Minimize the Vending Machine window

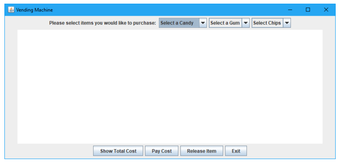(x=290, y=10)
